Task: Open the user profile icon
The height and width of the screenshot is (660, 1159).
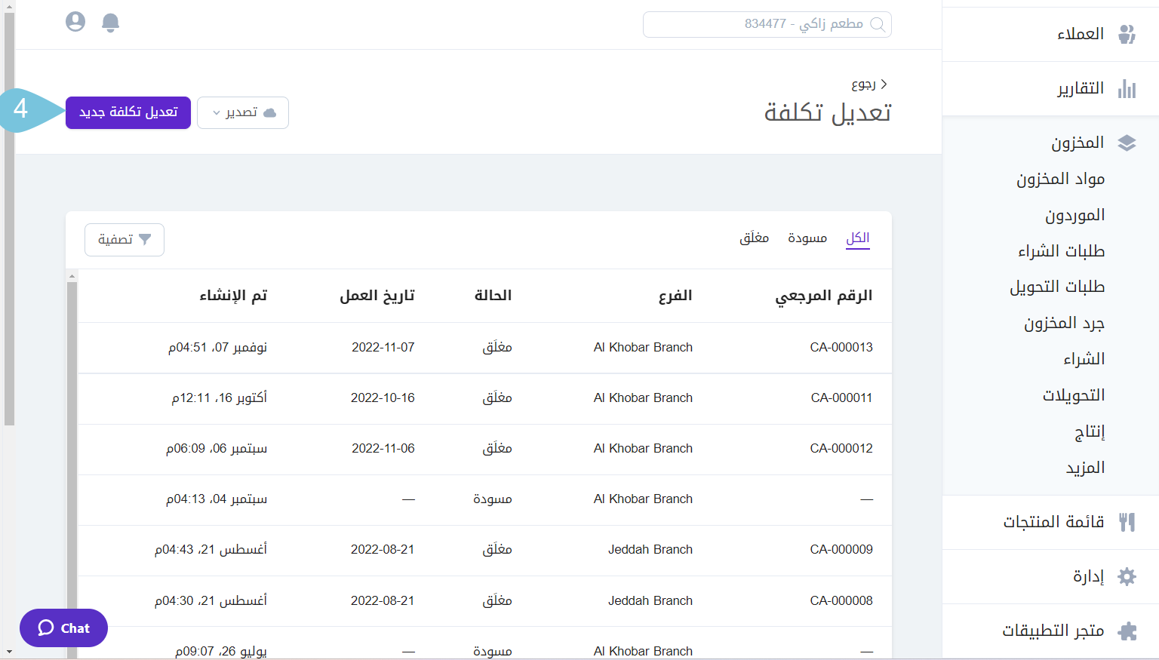Action: (75, 22)
